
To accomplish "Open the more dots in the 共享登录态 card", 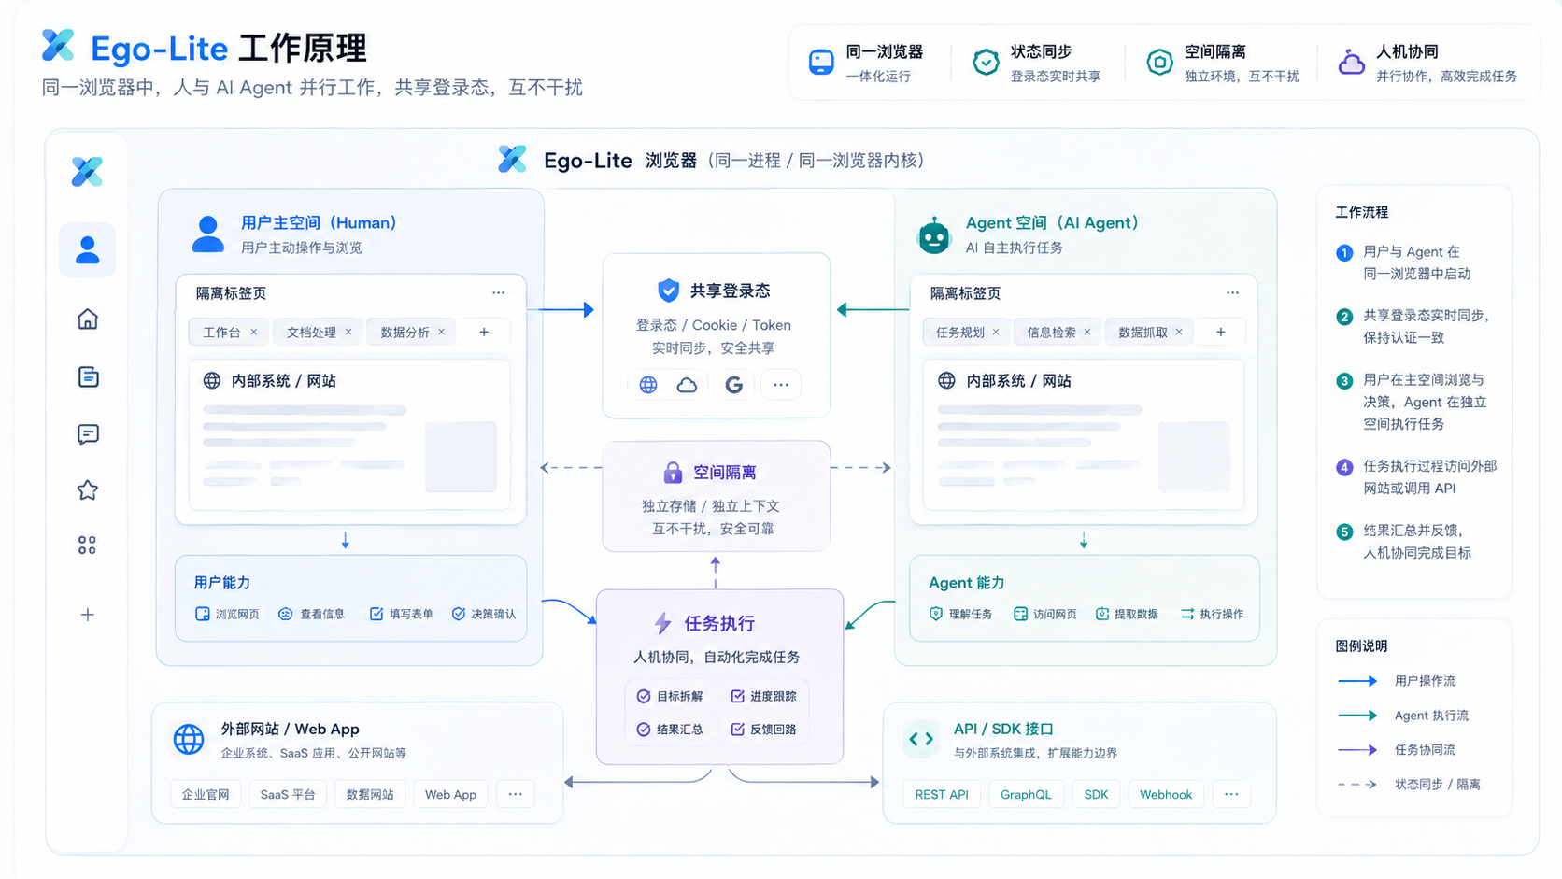I will point(781,385).
